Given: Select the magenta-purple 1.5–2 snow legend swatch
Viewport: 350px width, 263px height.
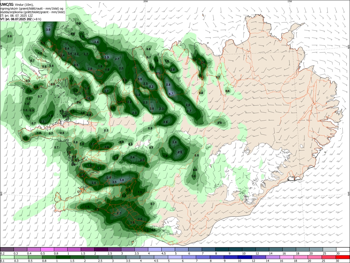Looking at the screenshot, I should tap(87, 250).
